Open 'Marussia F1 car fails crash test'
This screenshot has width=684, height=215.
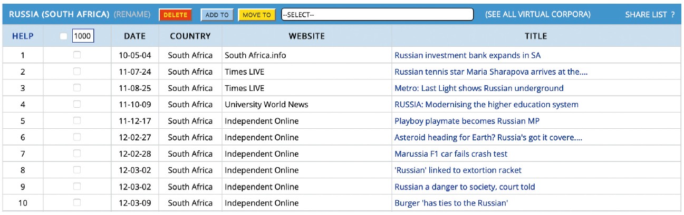click(x=451, y=154)
